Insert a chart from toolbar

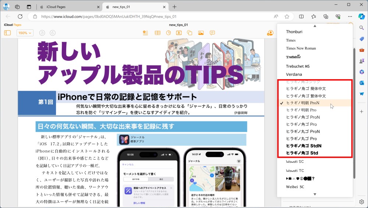[169, 33]
